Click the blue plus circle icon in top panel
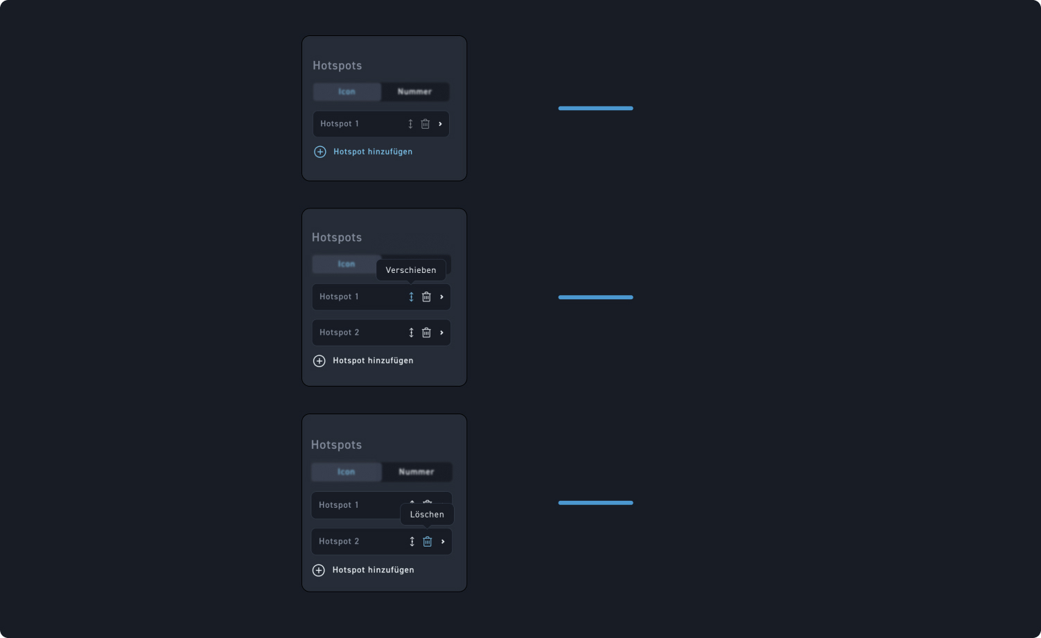The width and height of the screenshot is (1041, 638). pyautogui.click(x=320, y=152)
